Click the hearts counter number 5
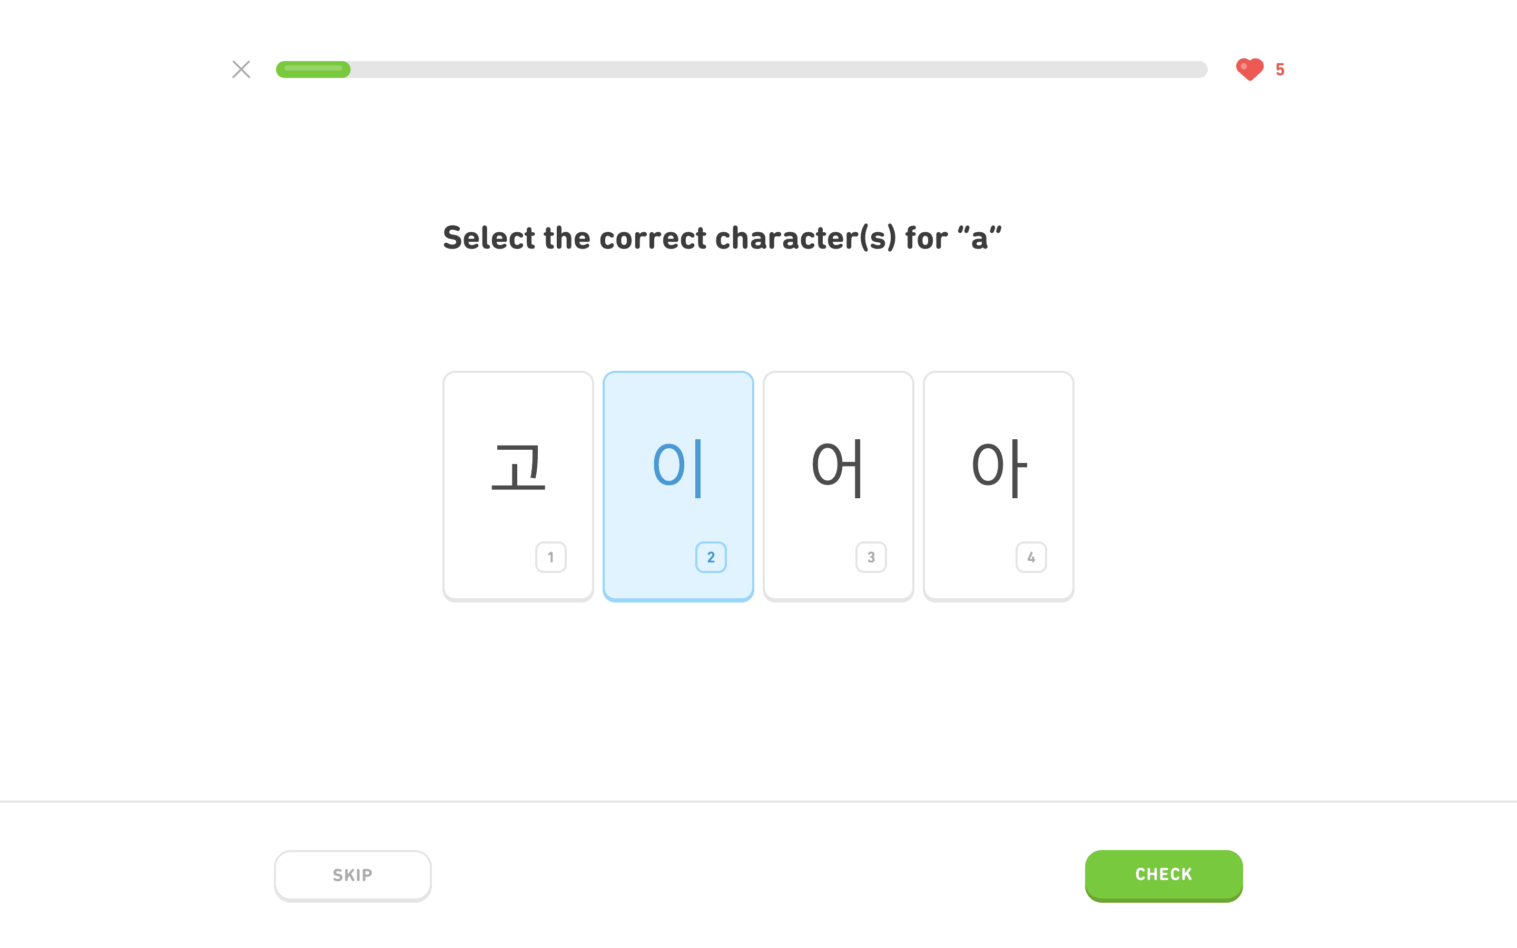 click(1280, 70)
